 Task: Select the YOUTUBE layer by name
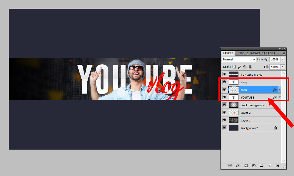248,97
